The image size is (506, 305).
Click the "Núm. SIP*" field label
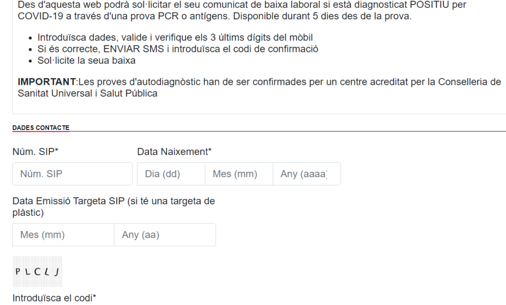pos(35,152)
